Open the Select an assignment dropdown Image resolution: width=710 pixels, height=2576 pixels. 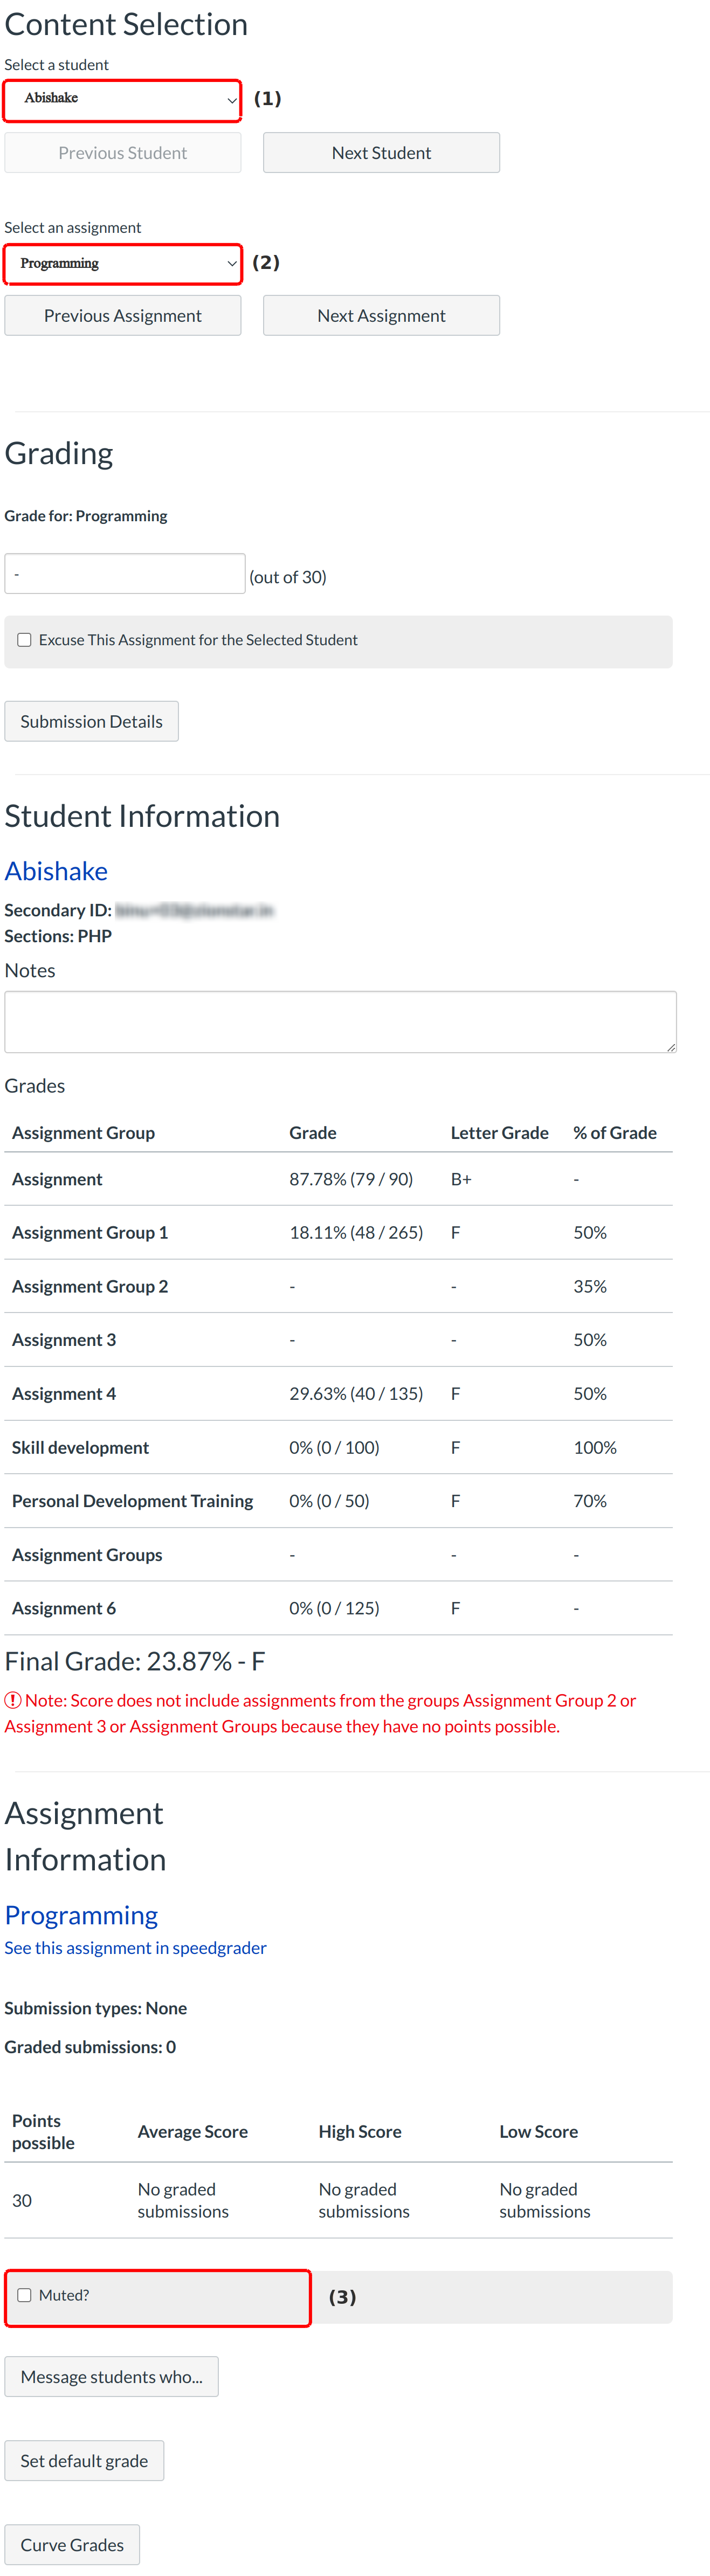(122, 264)
